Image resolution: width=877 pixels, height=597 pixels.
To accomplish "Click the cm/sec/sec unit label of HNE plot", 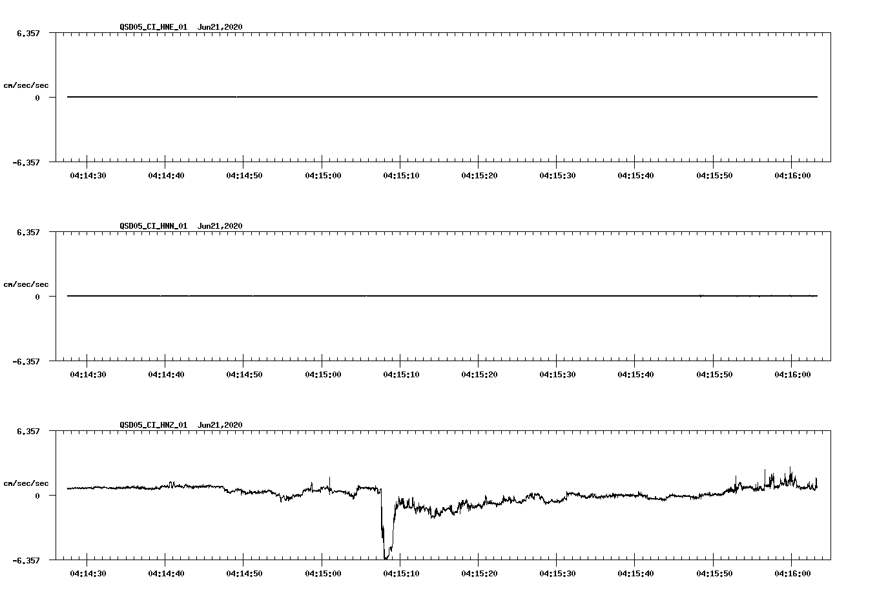I will [26, 85].
